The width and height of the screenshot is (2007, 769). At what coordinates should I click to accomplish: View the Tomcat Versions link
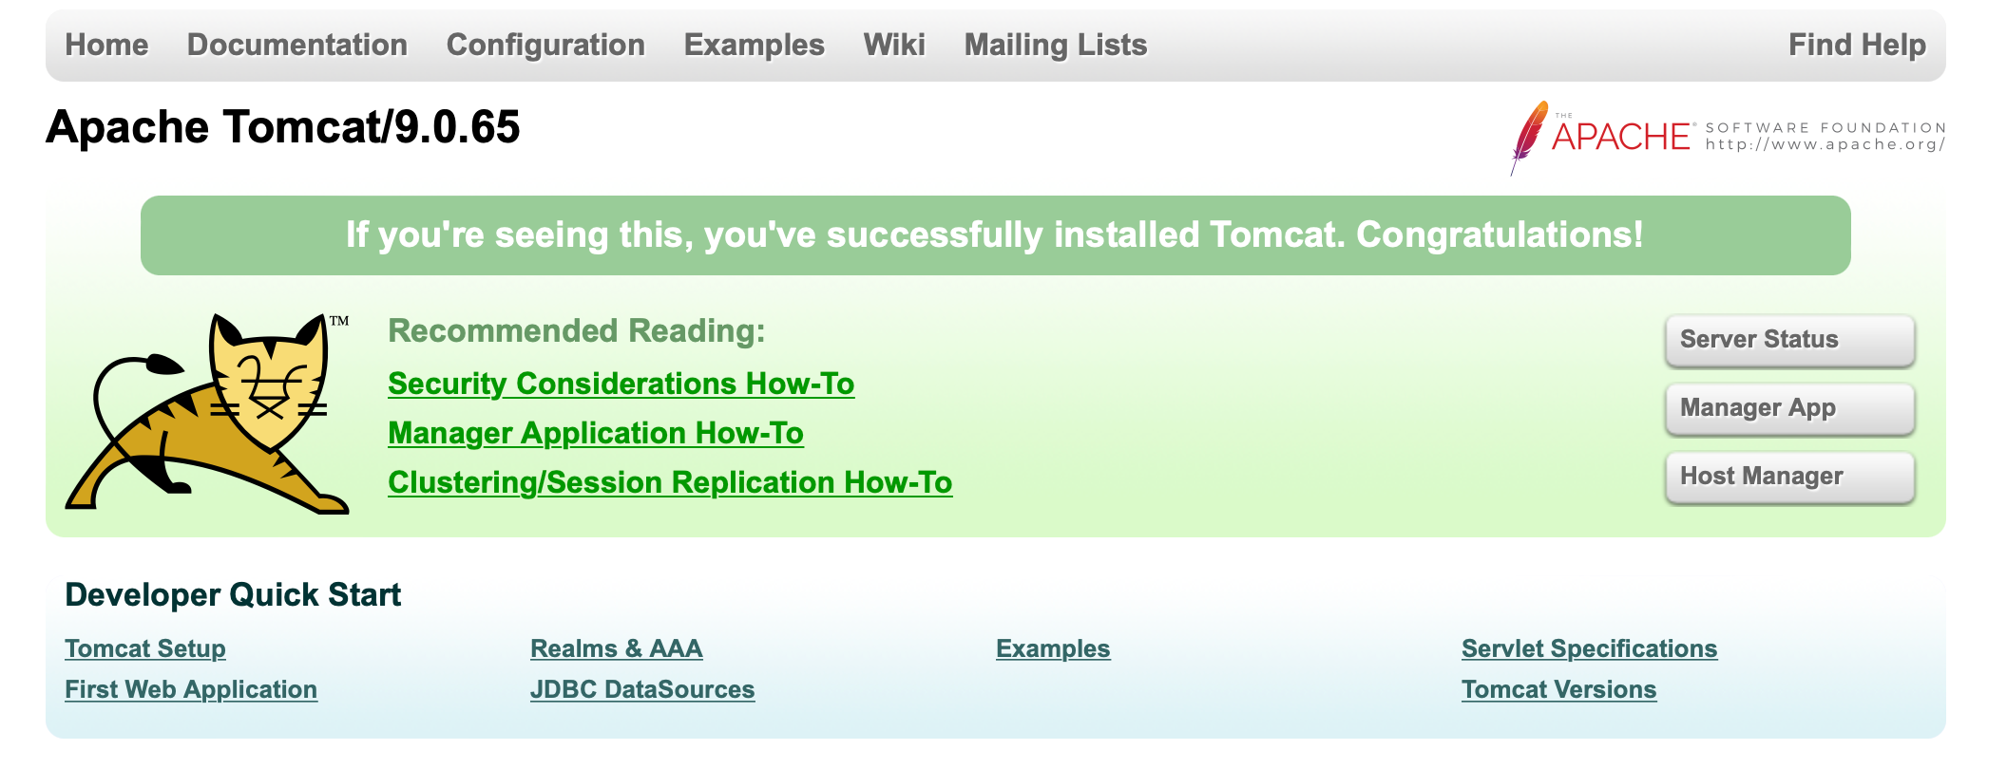[1559, 689]
